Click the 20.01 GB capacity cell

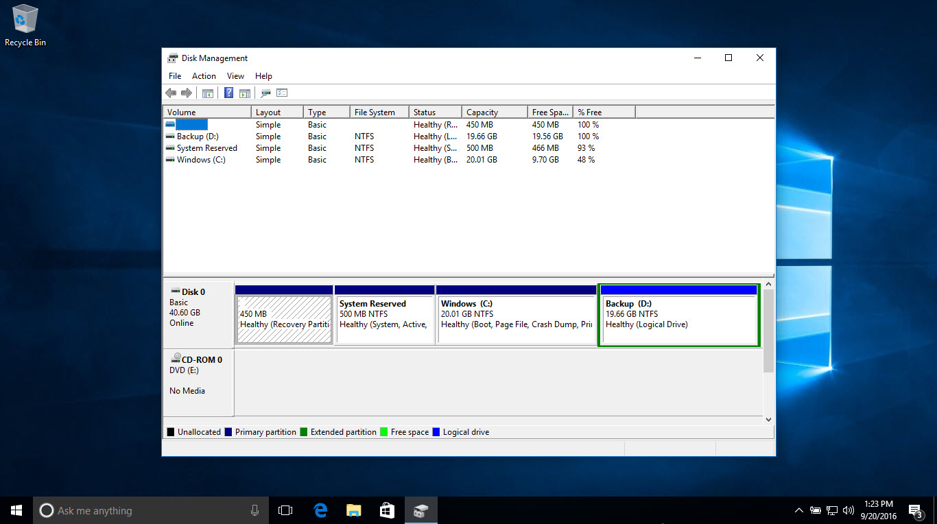482,160
